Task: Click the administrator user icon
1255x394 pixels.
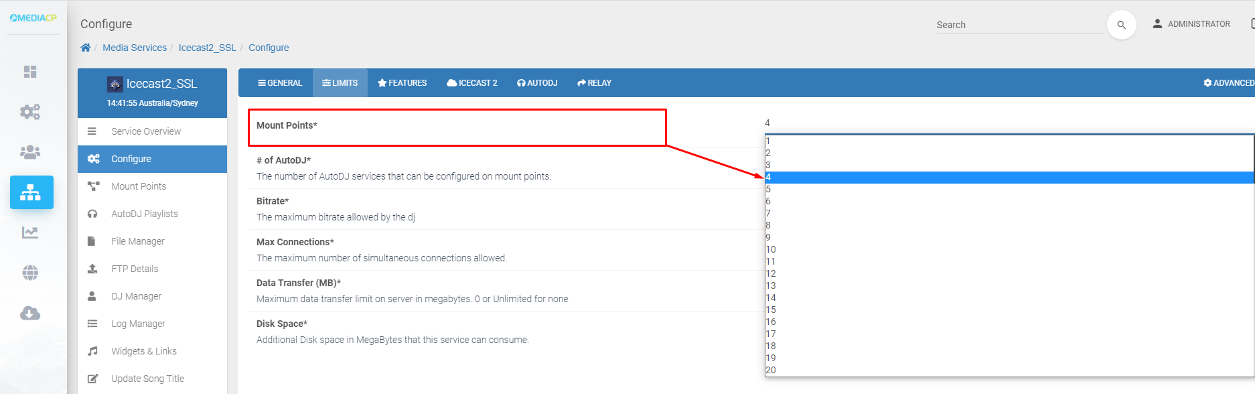Action: pos(1157,23)
